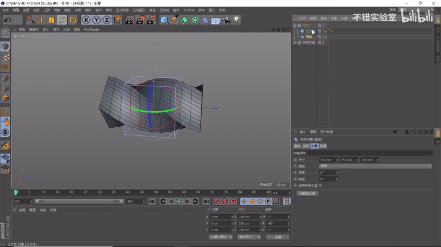441x247 pixels.
Task: Open the Camera objects icon
Action: (x=226, y=20)
